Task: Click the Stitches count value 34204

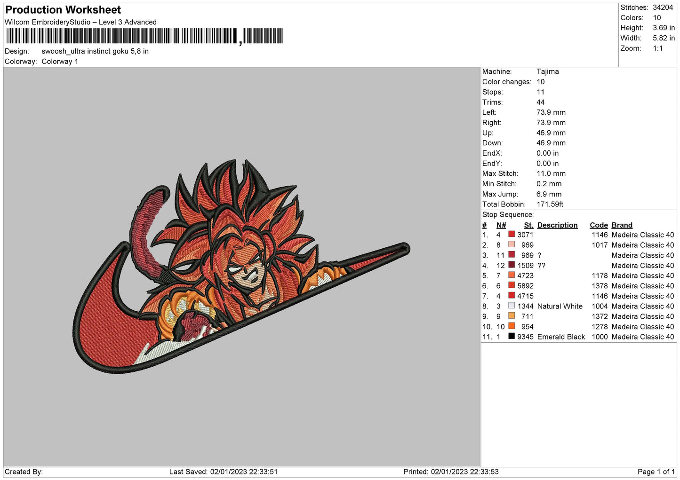Action: tap(663, 8)
